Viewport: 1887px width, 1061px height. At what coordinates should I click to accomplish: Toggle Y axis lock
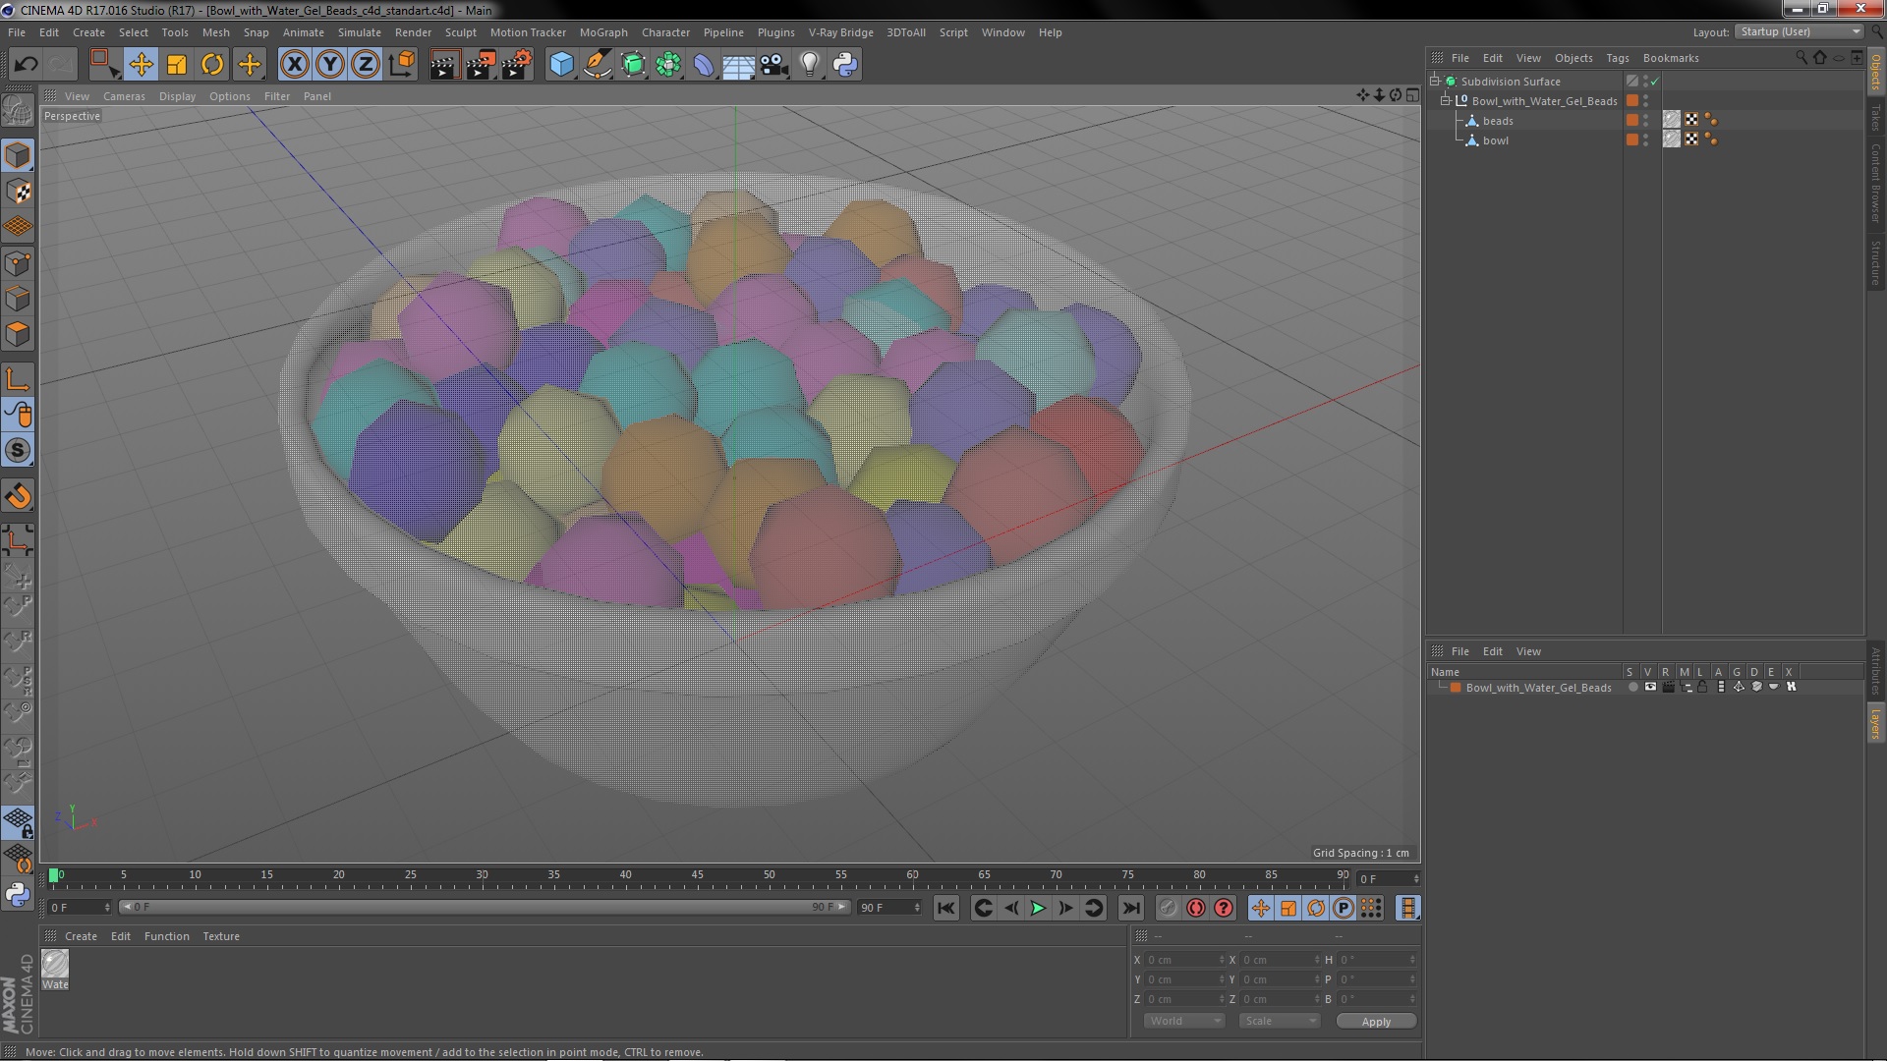point(330,65)
